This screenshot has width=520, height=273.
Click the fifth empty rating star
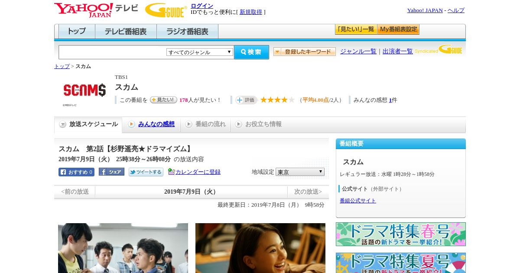tap(292, 100)
